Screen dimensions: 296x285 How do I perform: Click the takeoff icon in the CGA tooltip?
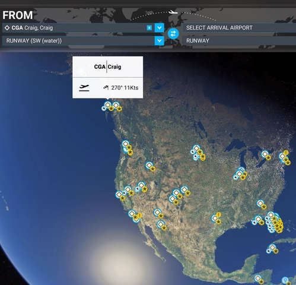84,88
